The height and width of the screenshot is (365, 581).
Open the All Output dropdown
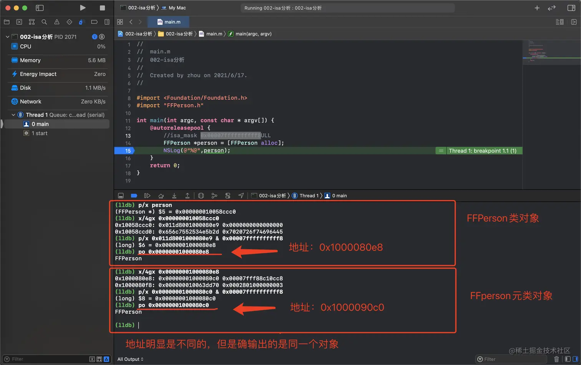(130, 359)
